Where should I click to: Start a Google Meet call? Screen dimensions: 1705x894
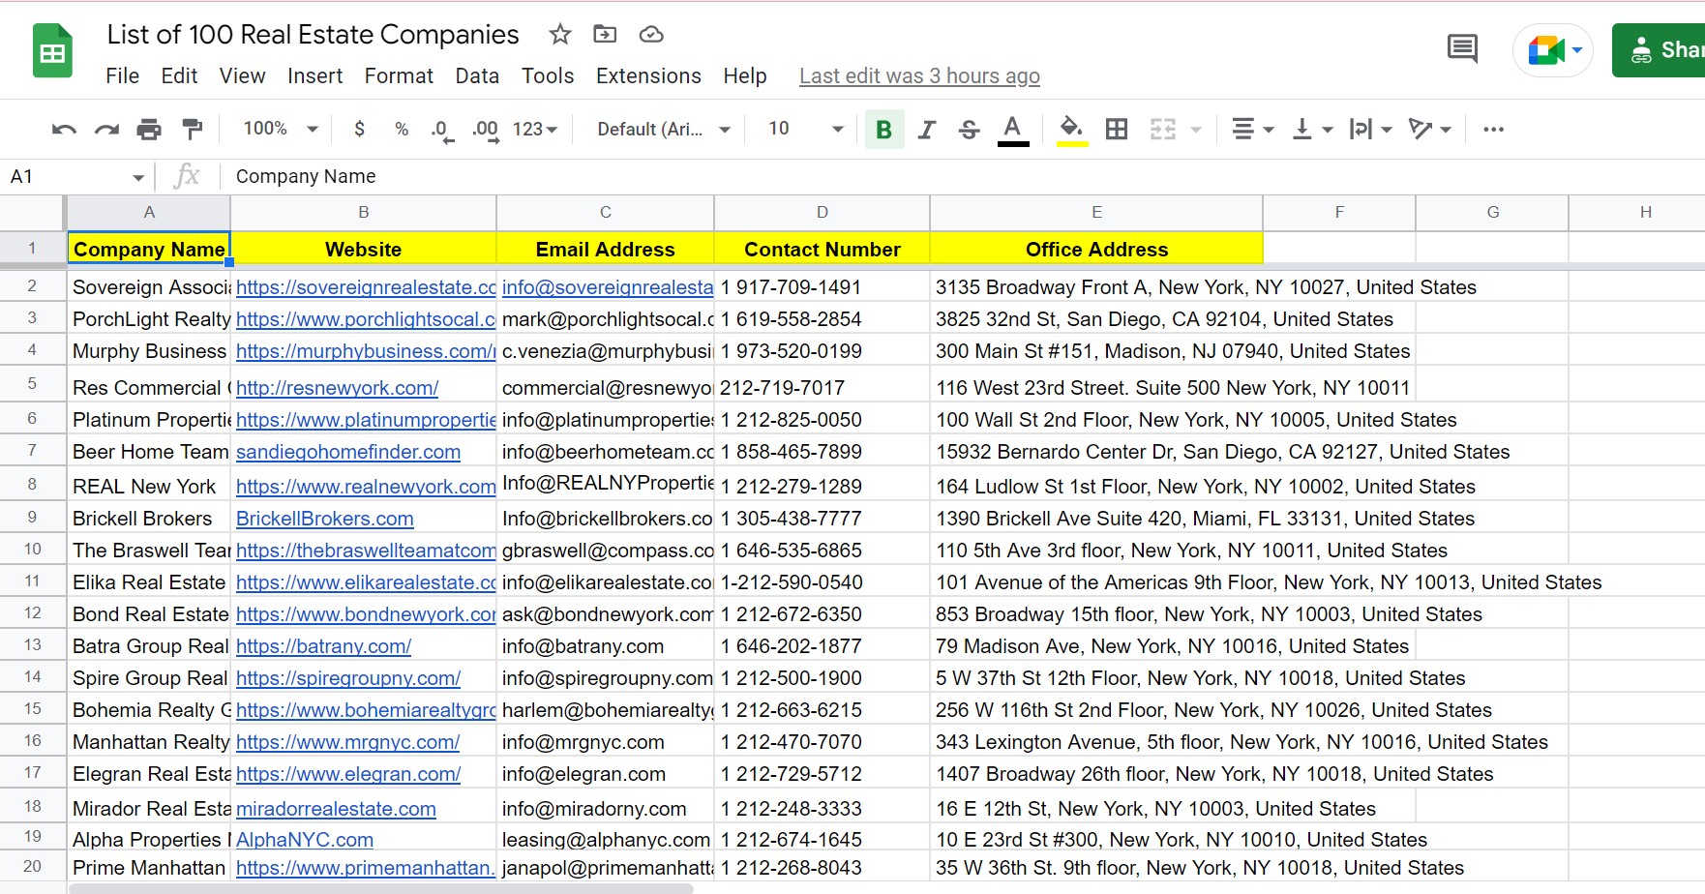pos(1553,50)
